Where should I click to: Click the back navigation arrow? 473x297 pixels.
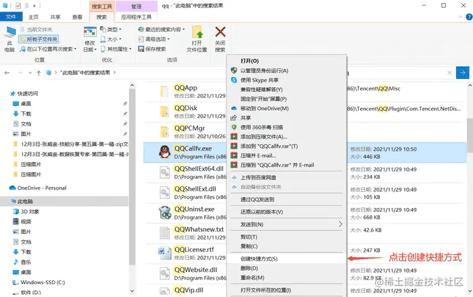(7, 73)
